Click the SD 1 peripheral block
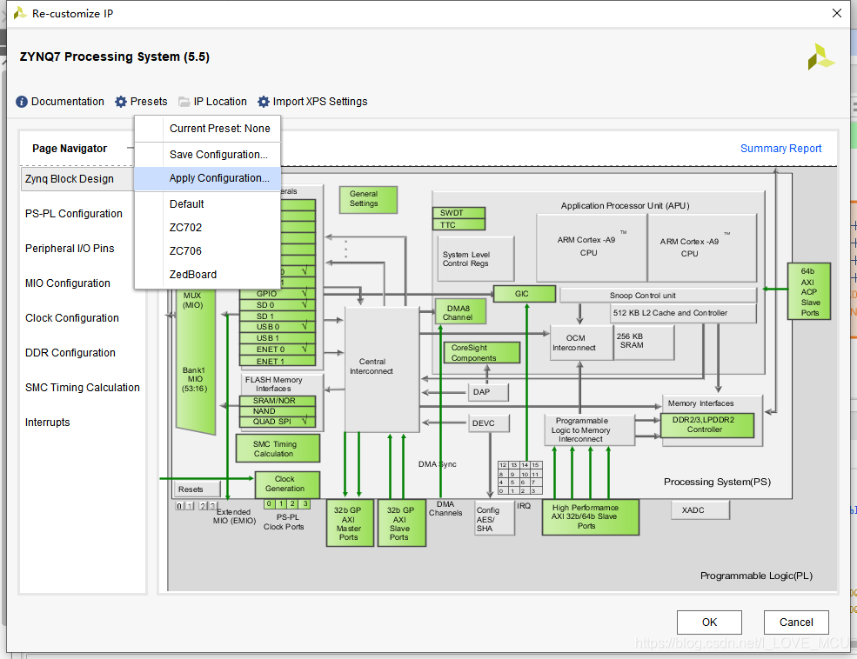Screen dimensions: 857x659 pos(277,316)
